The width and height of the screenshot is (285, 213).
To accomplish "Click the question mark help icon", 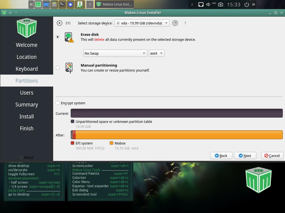I will click(185, 23).
